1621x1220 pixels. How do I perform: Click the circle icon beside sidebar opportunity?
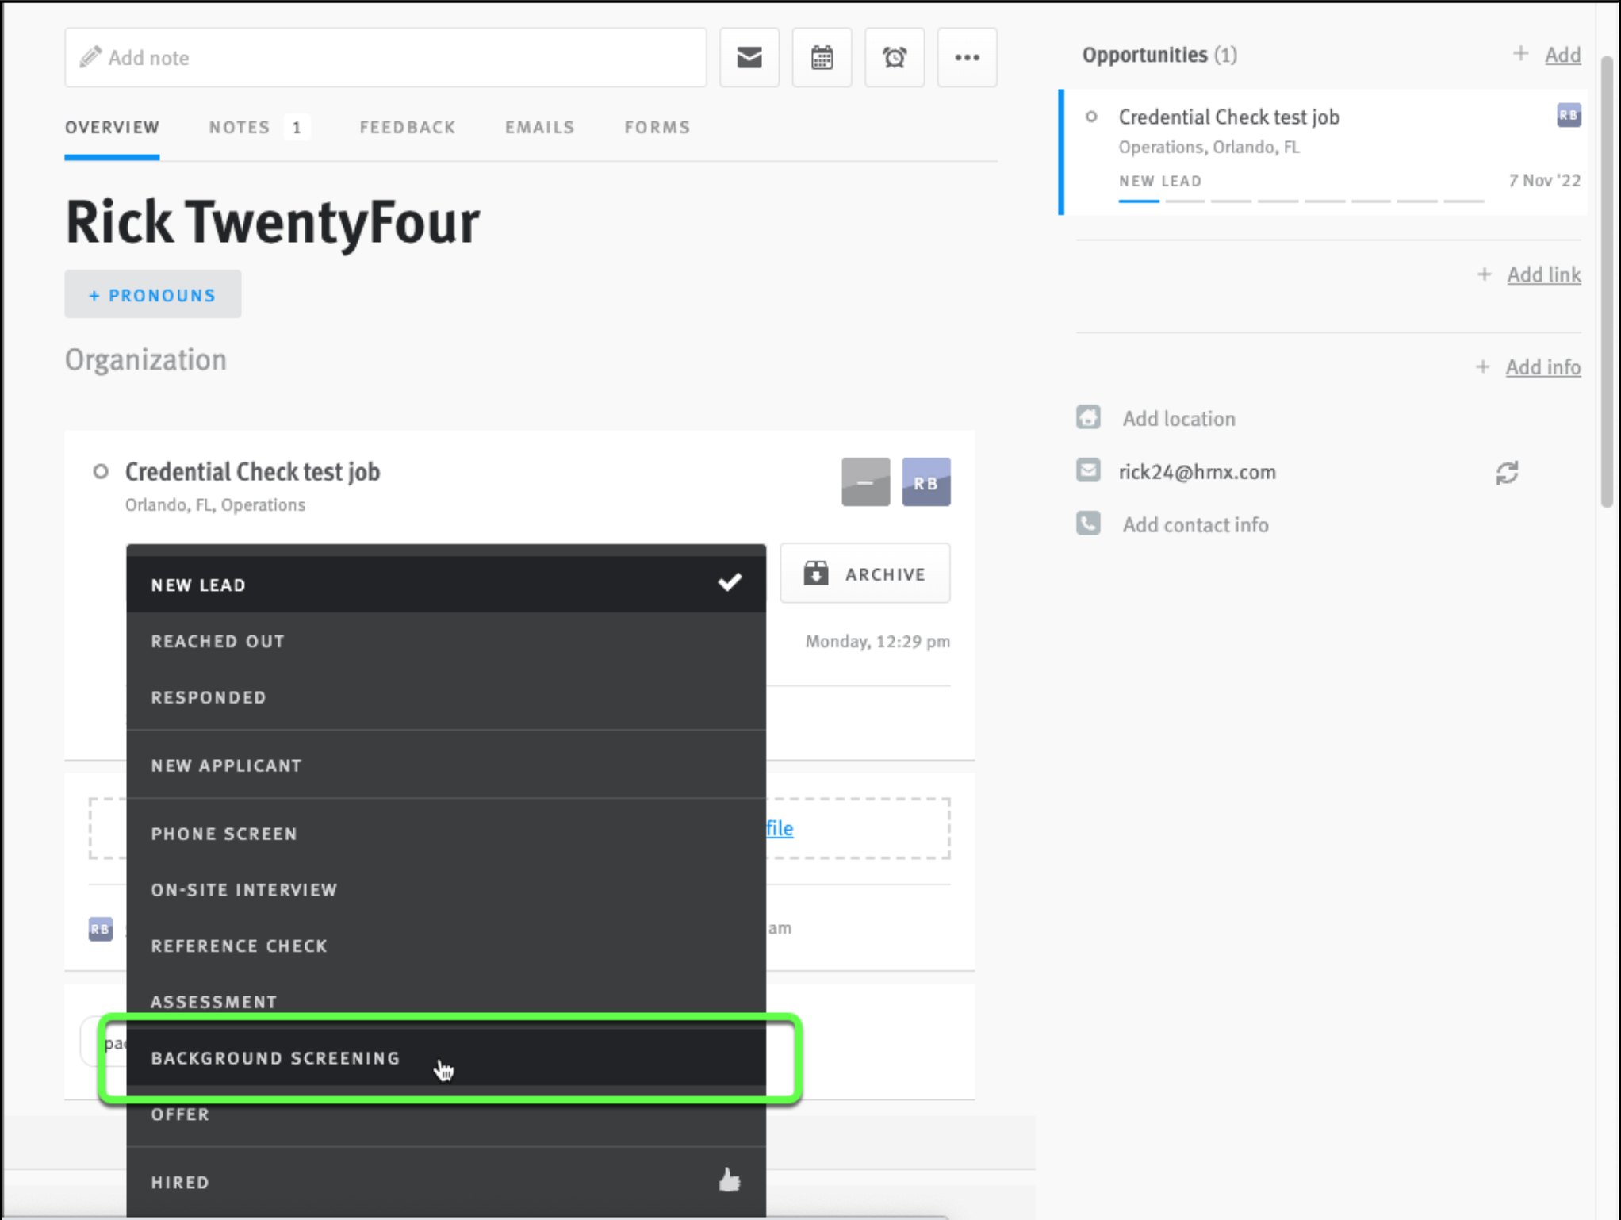(1091, 117)
